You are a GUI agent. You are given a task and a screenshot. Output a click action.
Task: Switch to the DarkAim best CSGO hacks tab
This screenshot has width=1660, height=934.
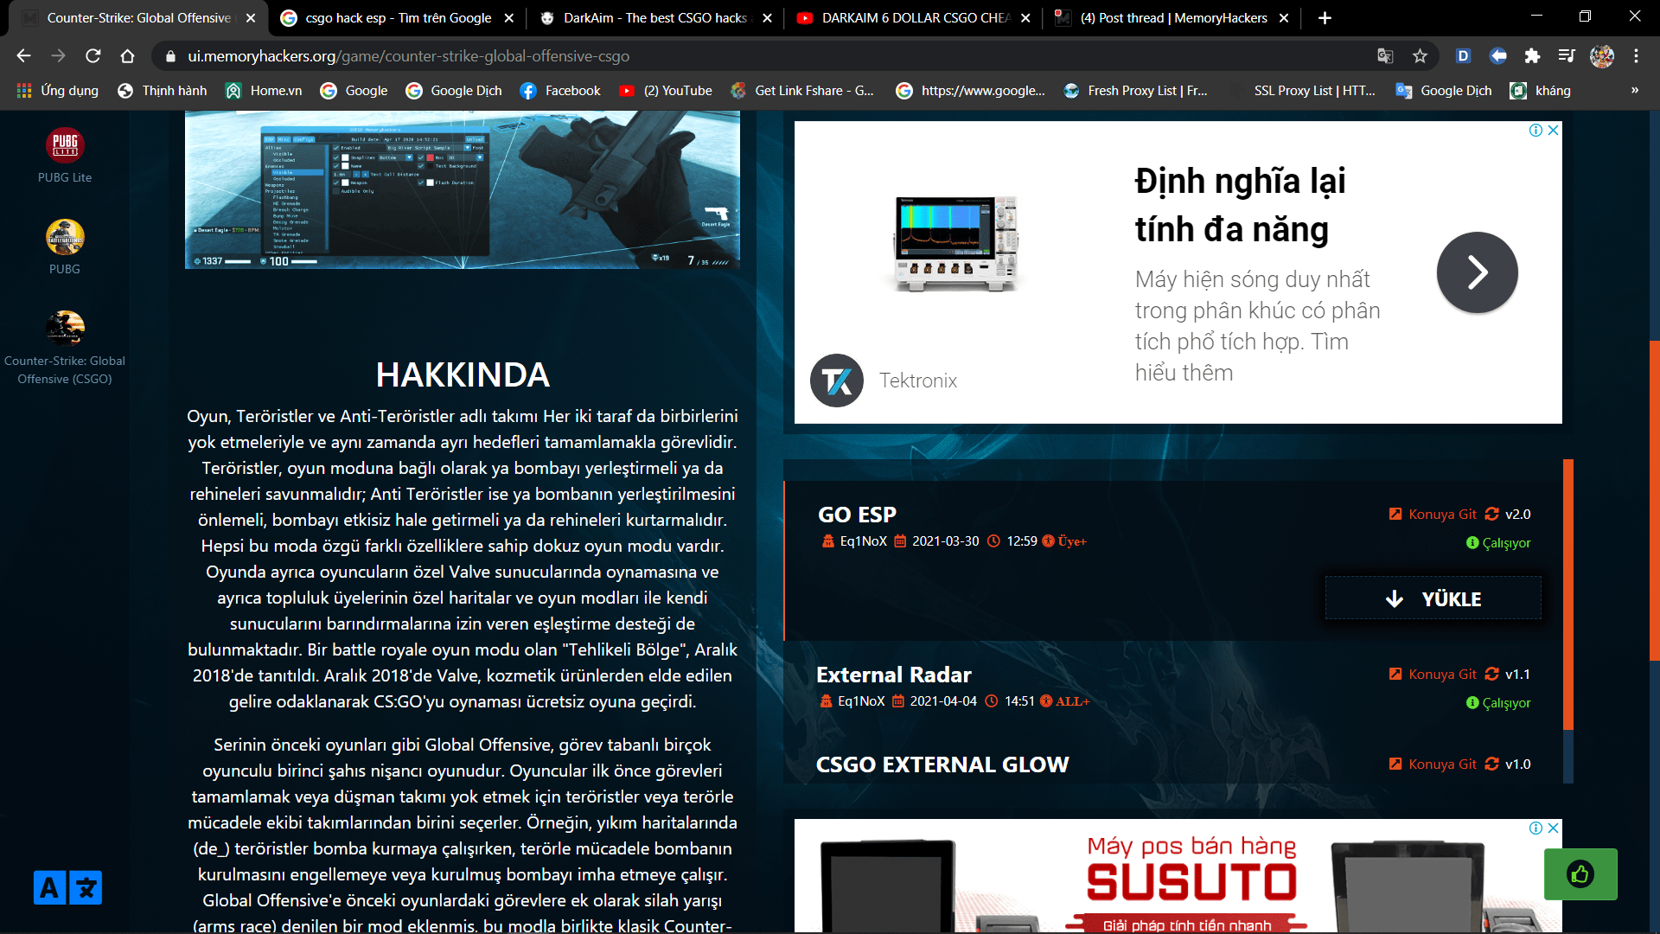(655, 17)
